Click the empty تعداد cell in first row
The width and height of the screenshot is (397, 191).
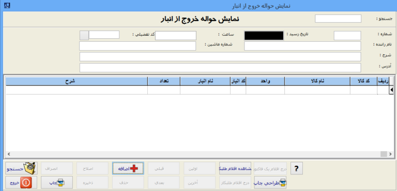coord(164,90)
